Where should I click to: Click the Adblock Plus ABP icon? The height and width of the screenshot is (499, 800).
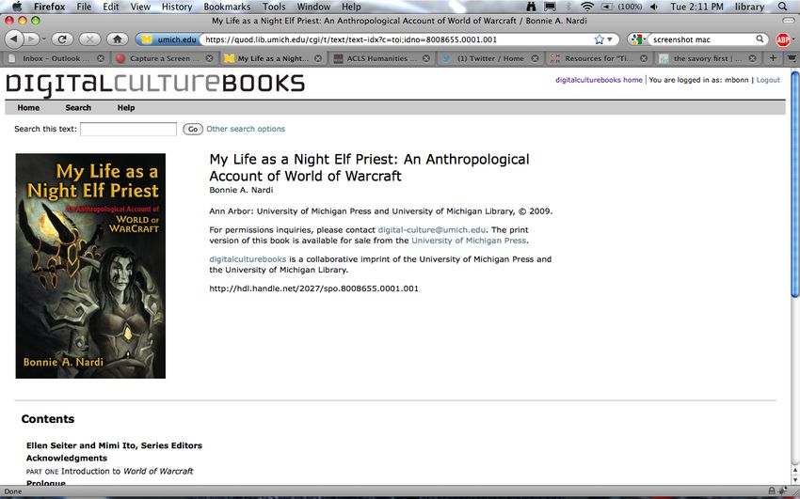coord(783,39)
